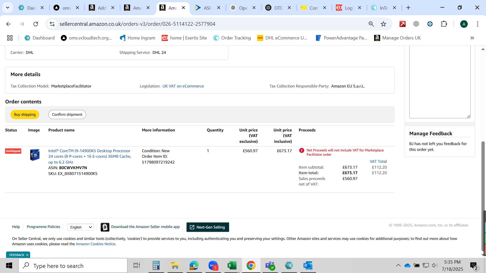Open the PowerAdvantage bookmark
This screenshot has height=273, width=486.
[341, 38]
